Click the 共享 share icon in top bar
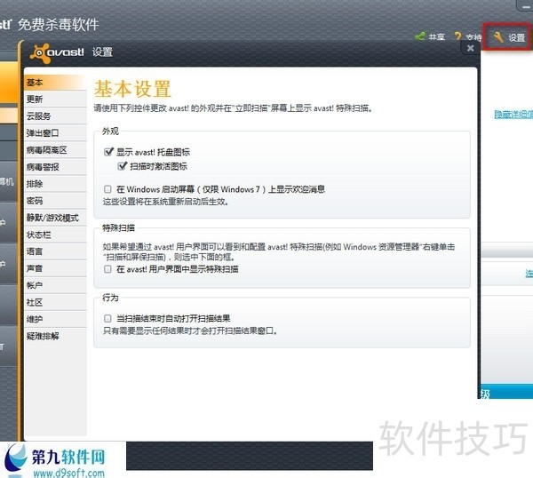The image size is (533, 478). tap(420, 37)
